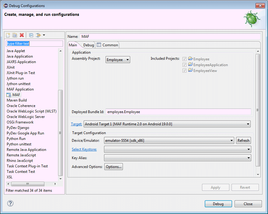268x214 pixels.
Task: Open the Key Alias dropdown
Action: point(177,158)
